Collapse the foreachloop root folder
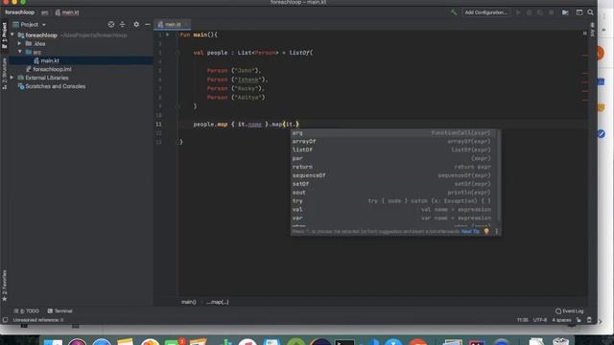This screenshot has width=614, height=345. [x=12, y=34]
